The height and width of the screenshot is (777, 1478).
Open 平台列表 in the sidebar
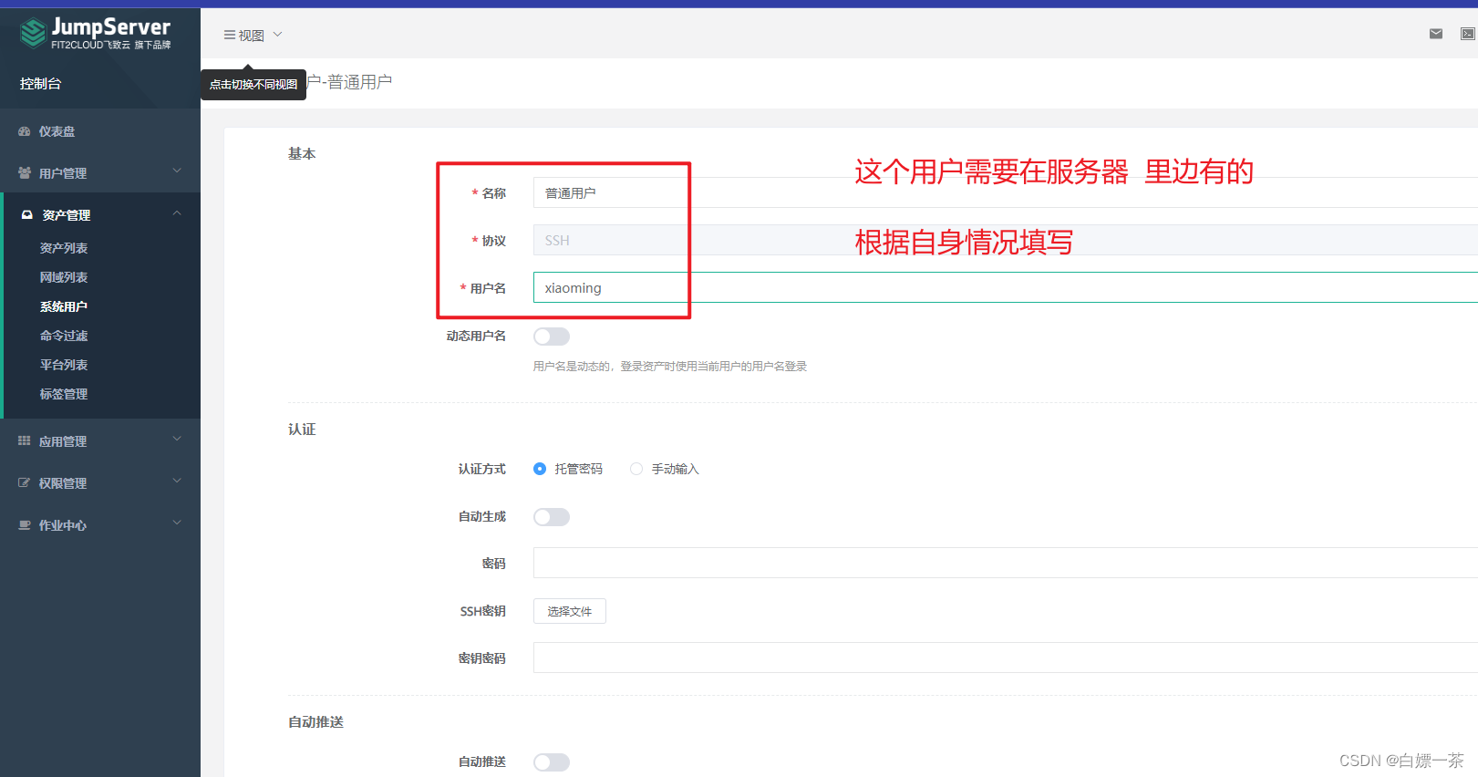[64, 365]
